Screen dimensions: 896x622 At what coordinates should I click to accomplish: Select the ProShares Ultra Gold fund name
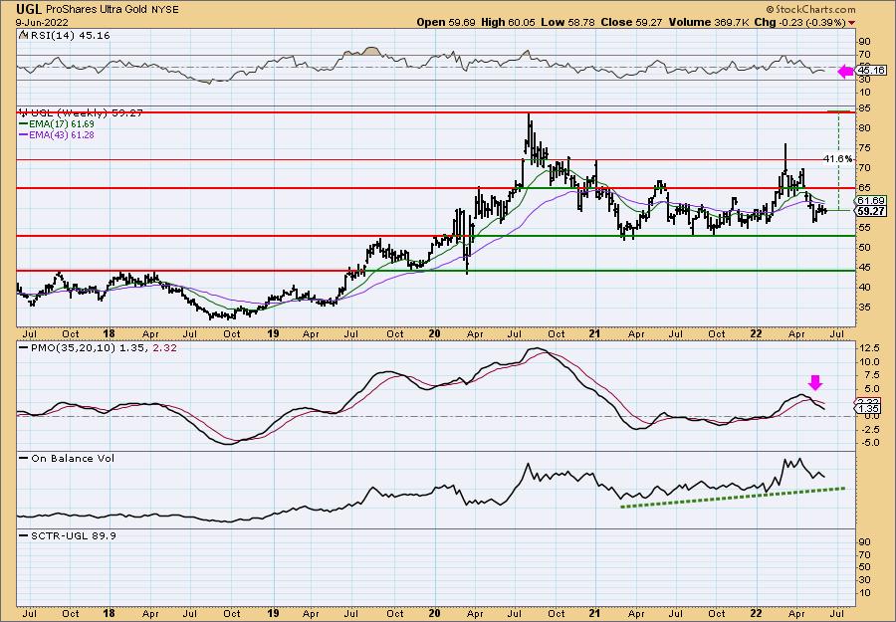tap(95, 10)
